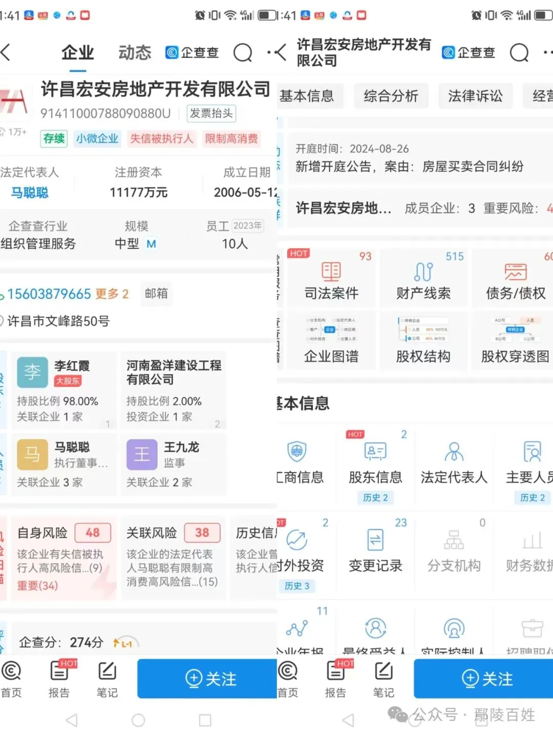Open 分支机构 icon
Image resolution: width=553 pixels, height=737 pixels.
coord(454,540)
